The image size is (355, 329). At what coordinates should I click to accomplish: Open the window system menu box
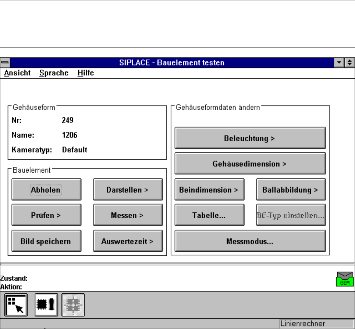[6, 63]
